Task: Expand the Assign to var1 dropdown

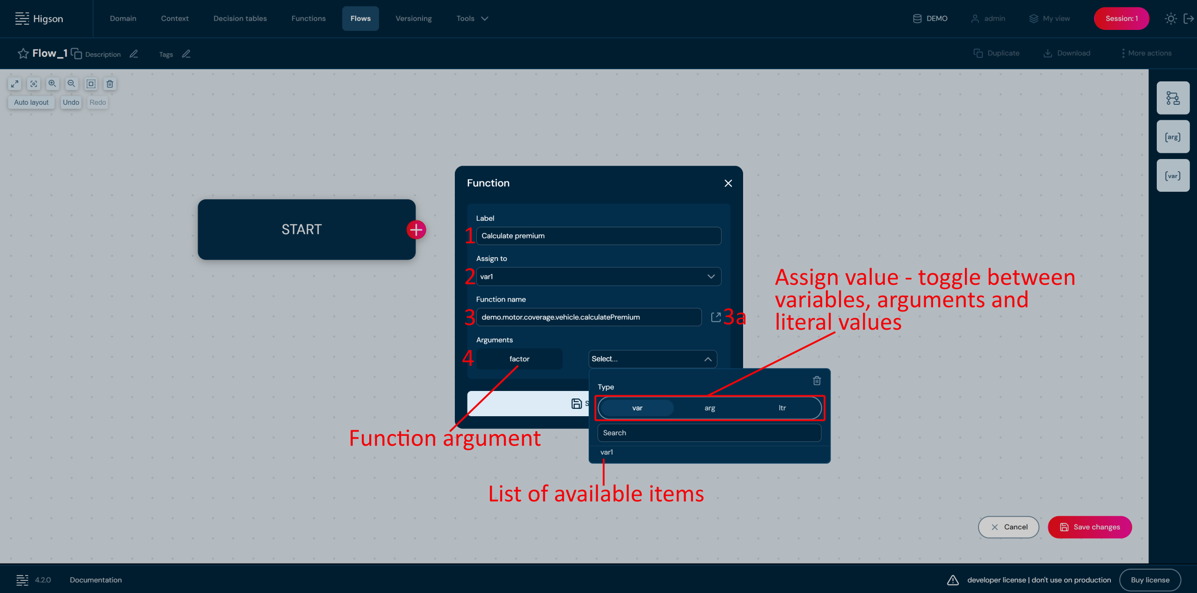Action: point(711,276)
